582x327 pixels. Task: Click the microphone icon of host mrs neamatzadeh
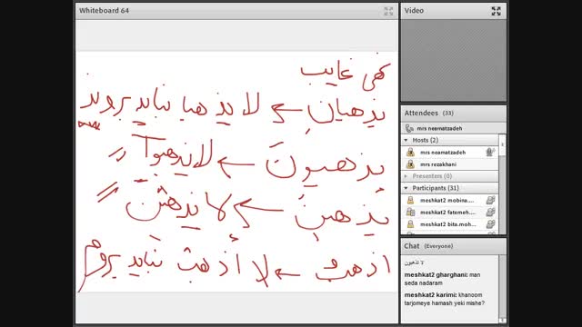(x=490, y=152)
